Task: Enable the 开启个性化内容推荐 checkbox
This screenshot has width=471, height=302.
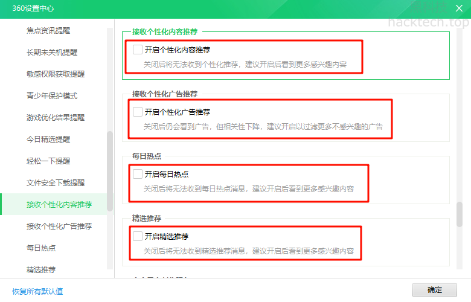Action: [x=138, y=50]
